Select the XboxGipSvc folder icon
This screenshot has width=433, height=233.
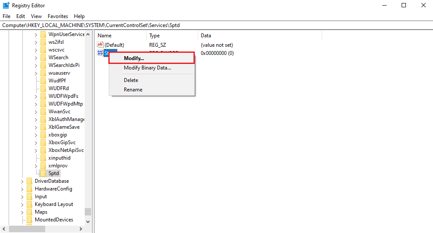(43, 142)
